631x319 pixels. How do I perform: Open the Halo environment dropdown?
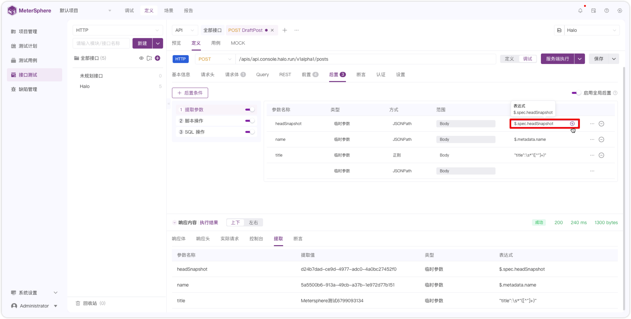pos(592,30)
